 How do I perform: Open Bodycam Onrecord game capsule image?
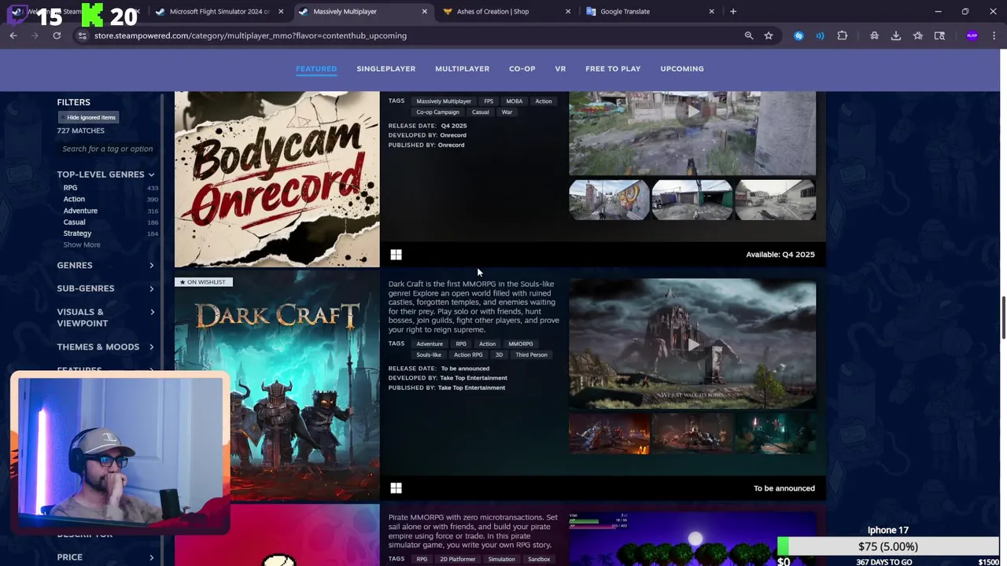click(x=277, y=179)
